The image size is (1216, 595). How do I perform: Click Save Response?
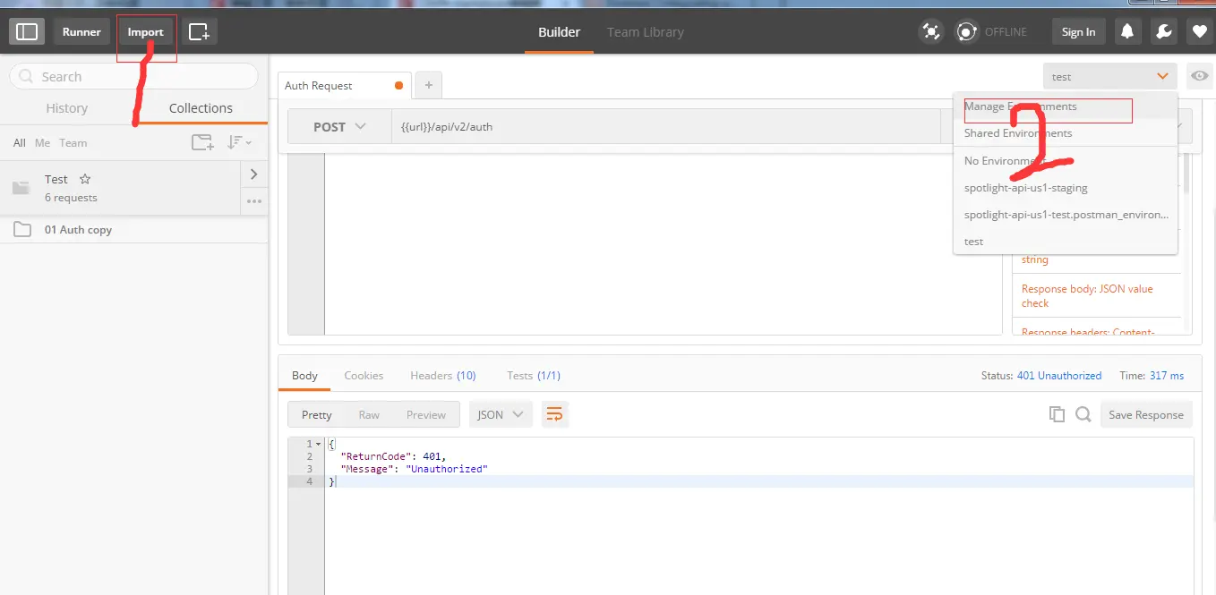1146,414
